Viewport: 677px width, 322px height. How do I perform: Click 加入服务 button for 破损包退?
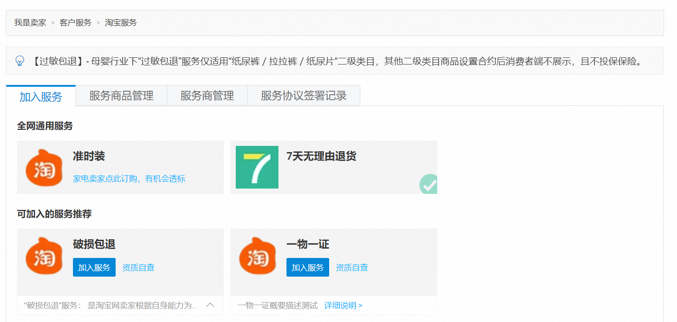(94, 267)
